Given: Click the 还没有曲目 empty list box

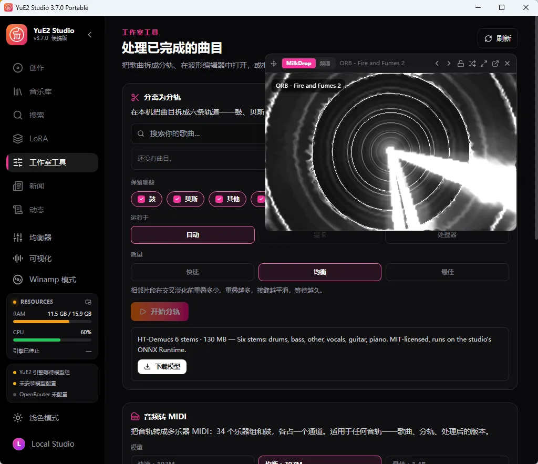Looking at the screenshot, I should coord(198,159).
